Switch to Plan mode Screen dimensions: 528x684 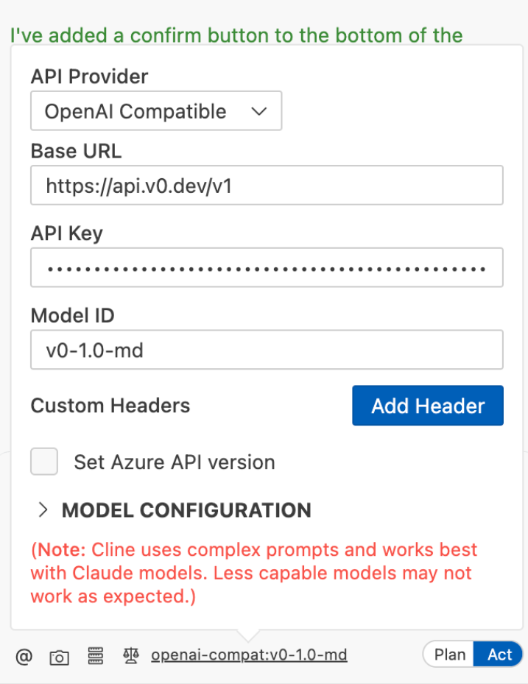pos(449,655)
